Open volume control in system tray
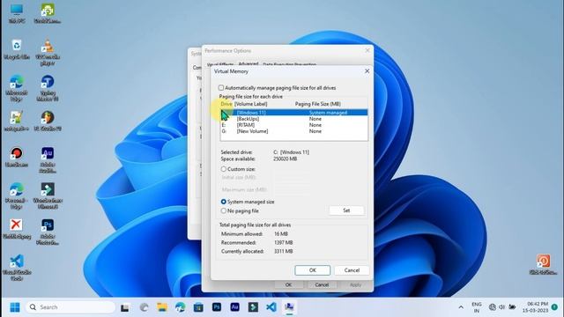Screen dimensions: 564x317 (x=501, y=307)
